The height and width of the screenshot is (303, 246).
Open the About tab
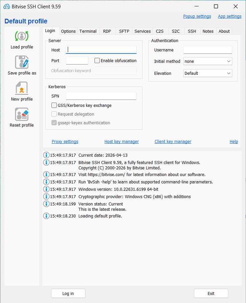(224, 31)
